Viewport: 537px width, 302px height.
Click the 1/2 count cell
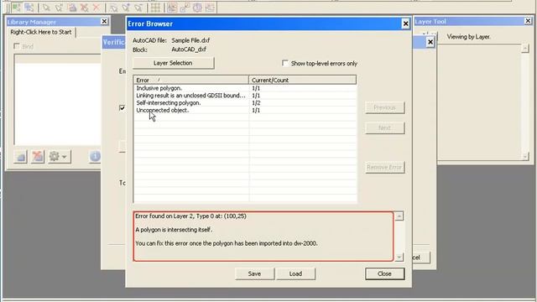[x=256, y=102]
